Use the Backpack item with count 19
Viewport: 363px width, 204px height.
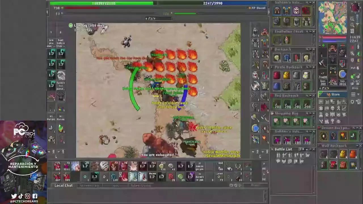(287, 58)
